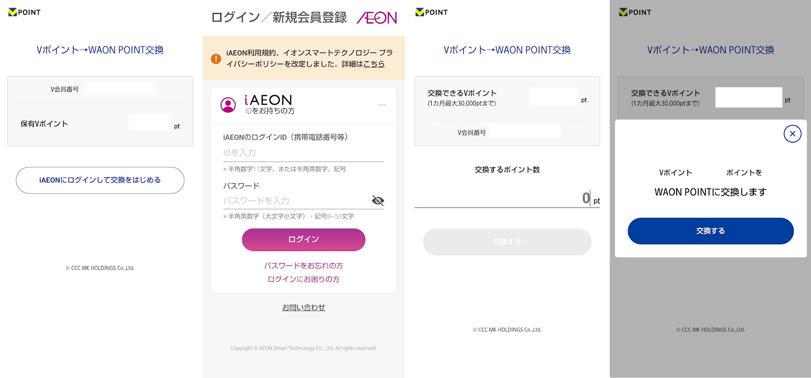
Task: Click V POINT logo on dimmed confirmation page
Action: (635, 12)
